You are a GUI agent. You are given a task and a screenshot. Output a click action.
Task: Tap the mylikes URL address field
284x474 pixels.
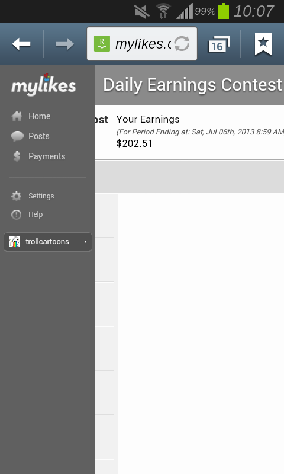point(142,44)
